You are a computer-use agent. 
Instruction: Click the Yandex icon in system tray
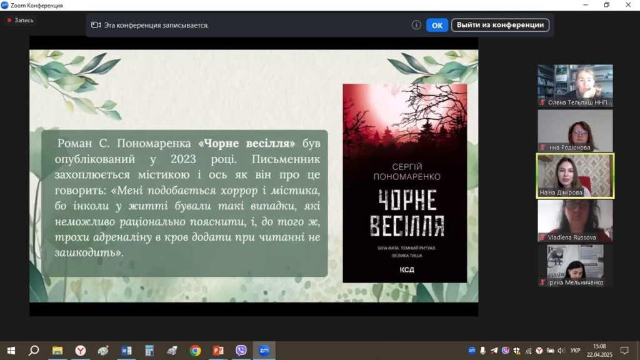point(539,351)
